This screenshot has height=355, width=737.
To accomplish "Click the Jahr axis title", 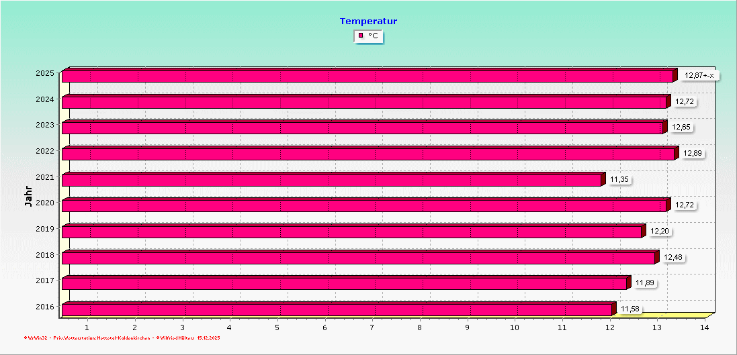I will pos(28,195).
